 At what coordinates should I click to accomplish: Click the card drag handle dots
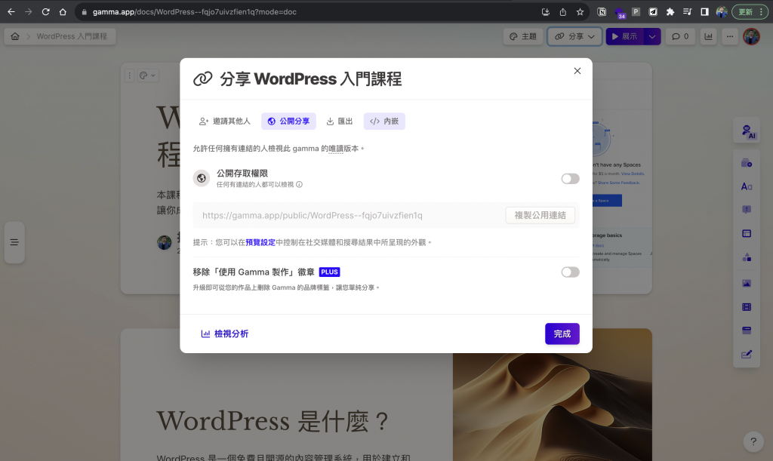[x=129, y=75]
